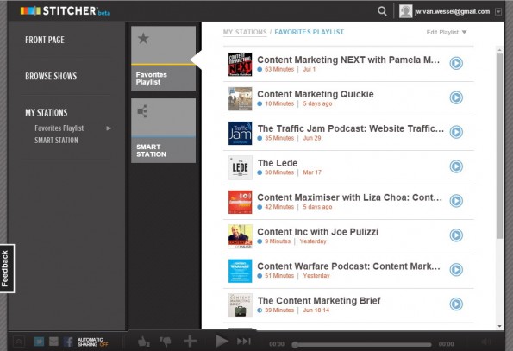Open account dropdown arrow beside email

click(x=498, y=12)
